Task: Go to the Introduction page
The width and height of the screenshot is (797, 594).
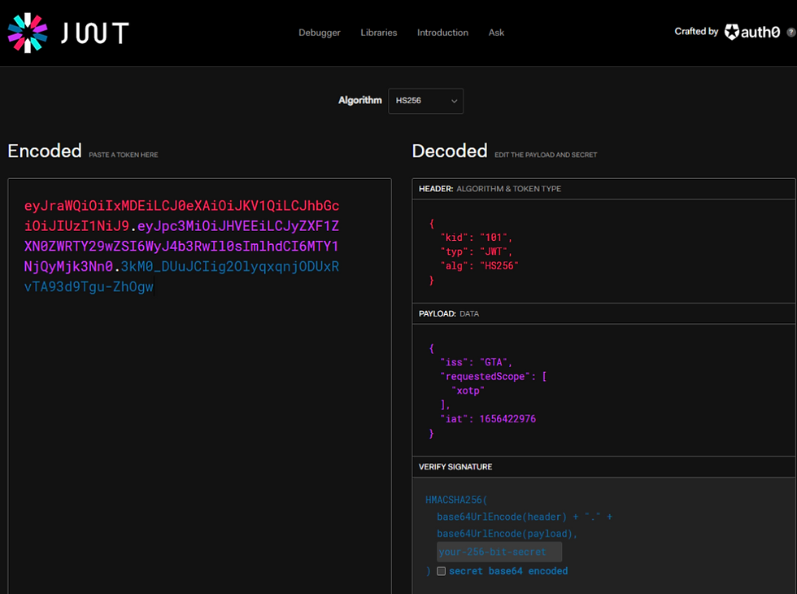Action: point(442,33)
